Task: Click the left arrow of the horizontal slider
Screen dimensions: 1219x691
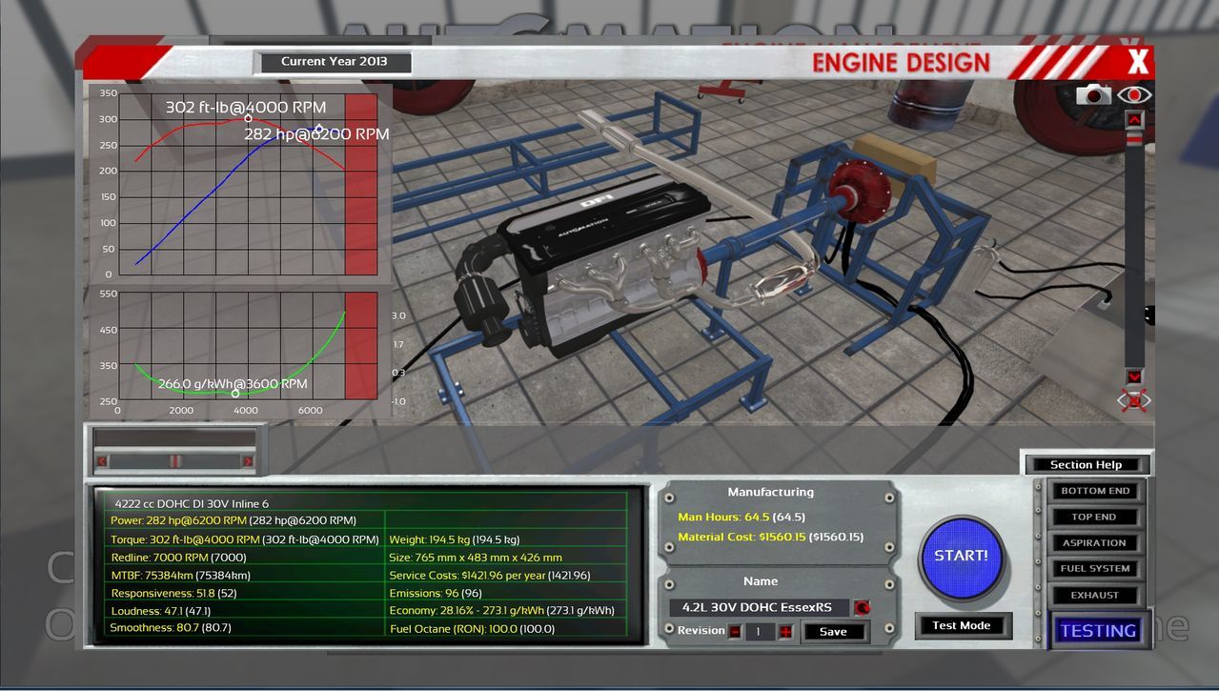Action: (103, 461)
